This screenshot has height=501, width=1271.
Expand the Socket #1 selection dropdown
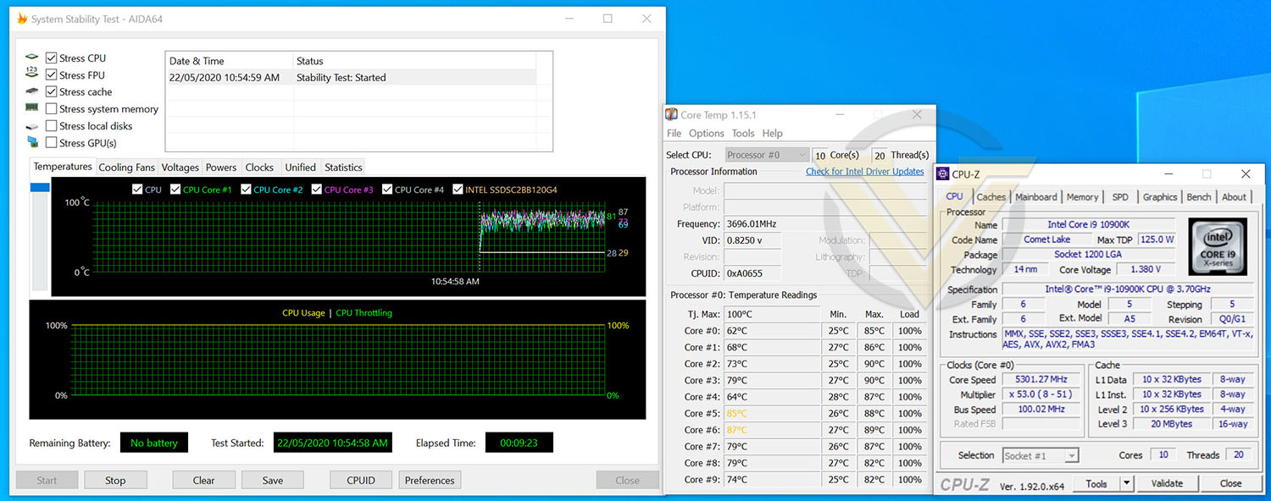point(1041,455)
